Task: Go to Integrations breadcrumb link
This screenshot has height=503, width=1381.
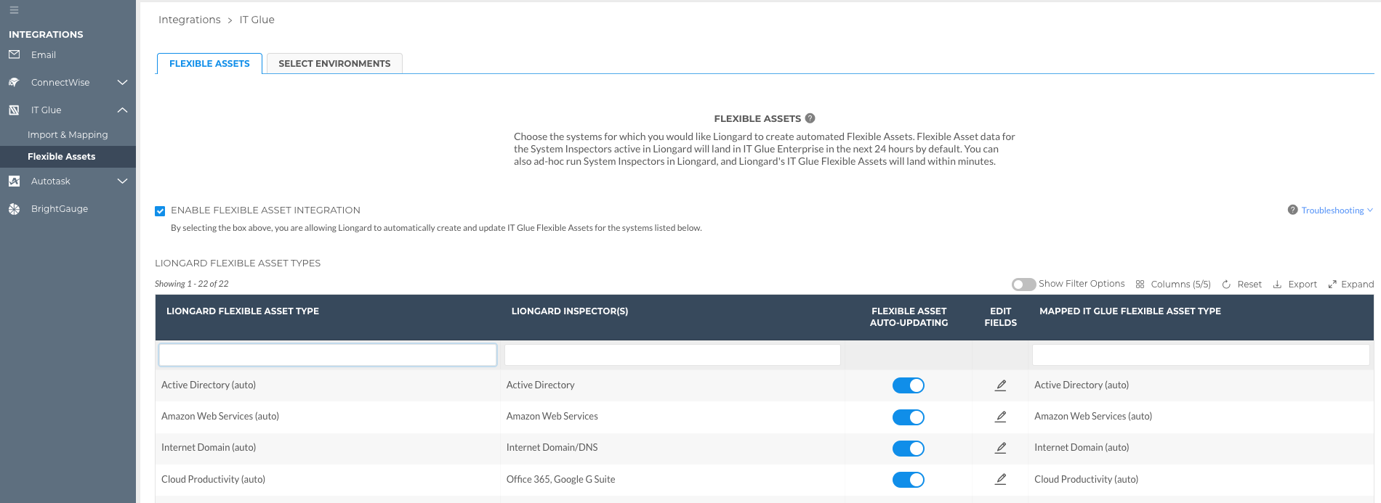Action: [189, 20]
